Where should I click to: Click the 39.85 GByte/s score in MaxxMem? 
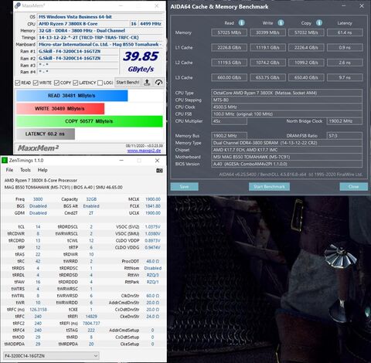point(141,61)
